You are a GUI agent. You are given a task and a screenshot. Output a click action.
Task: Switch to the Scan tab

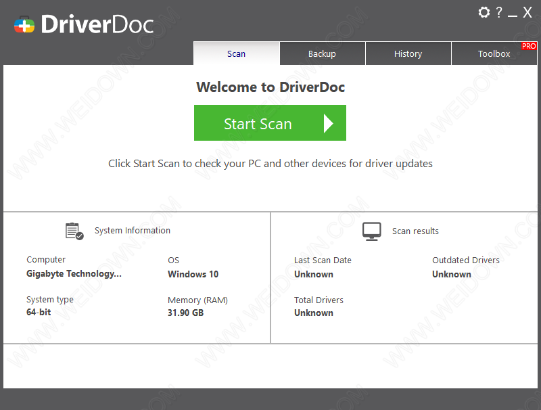[236, 53]
